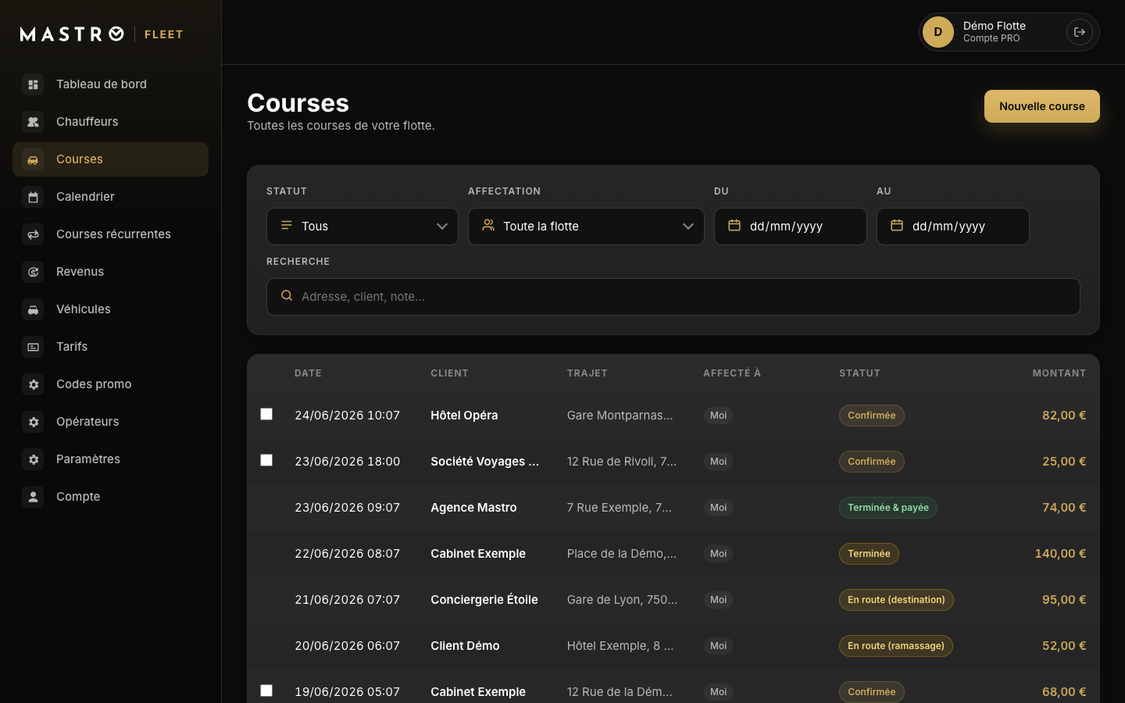Click the Paramètres gear icon
This screenshot has width=1125, height=703.
pyautogui.click(x=33, y=459)
